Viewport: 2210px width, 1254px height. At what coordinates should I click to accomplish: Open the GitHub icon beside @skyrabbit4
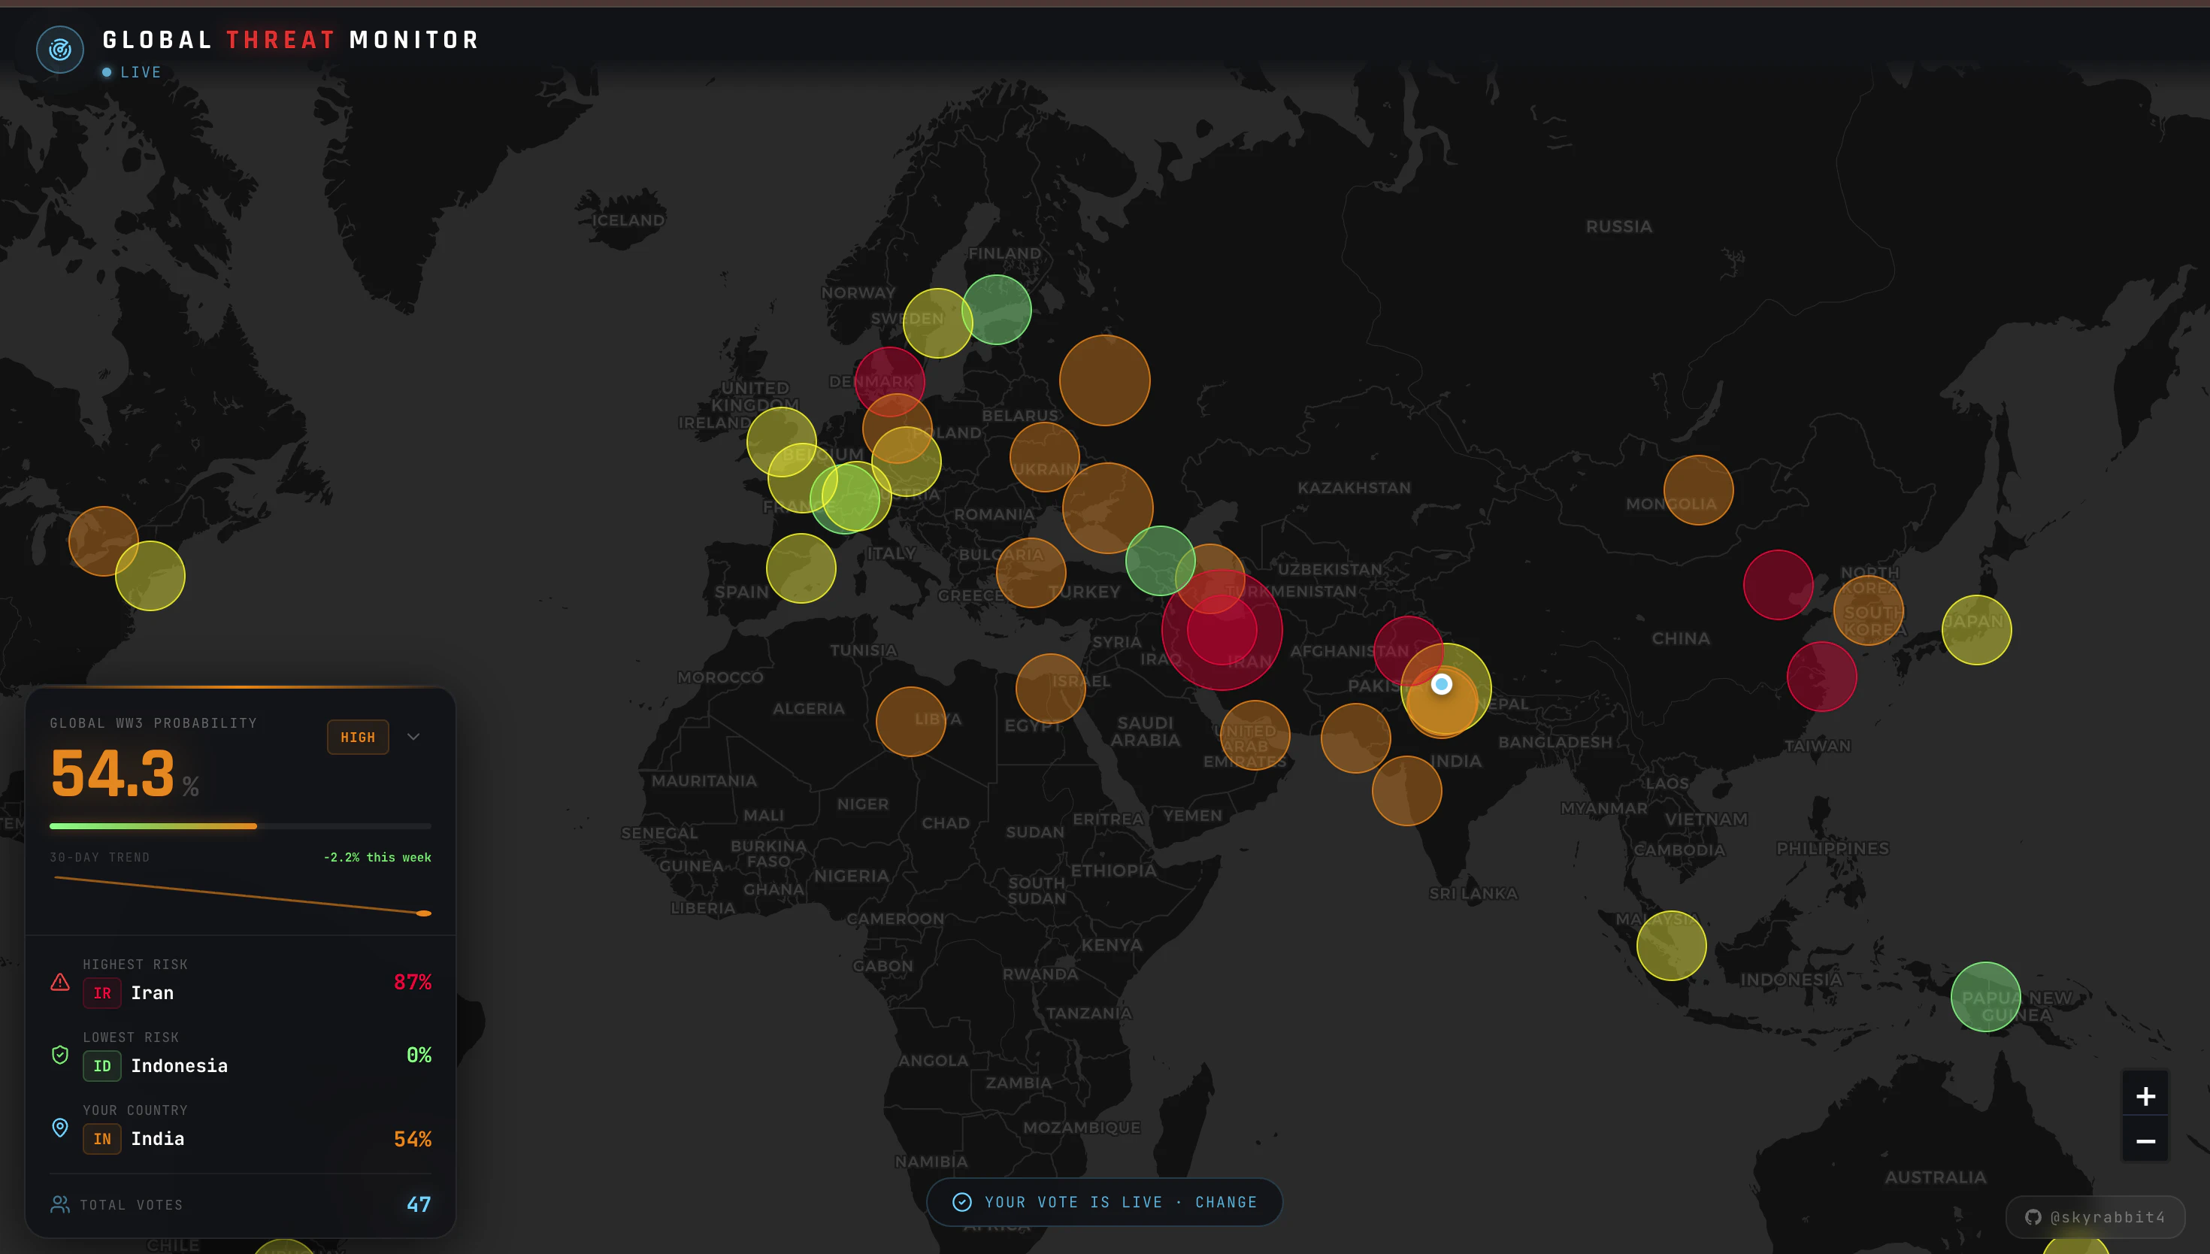pyautogui.click(x=2033, y=1217)
